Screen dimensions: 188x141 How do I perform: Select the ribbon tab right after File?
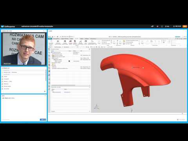tap(56, 39)
